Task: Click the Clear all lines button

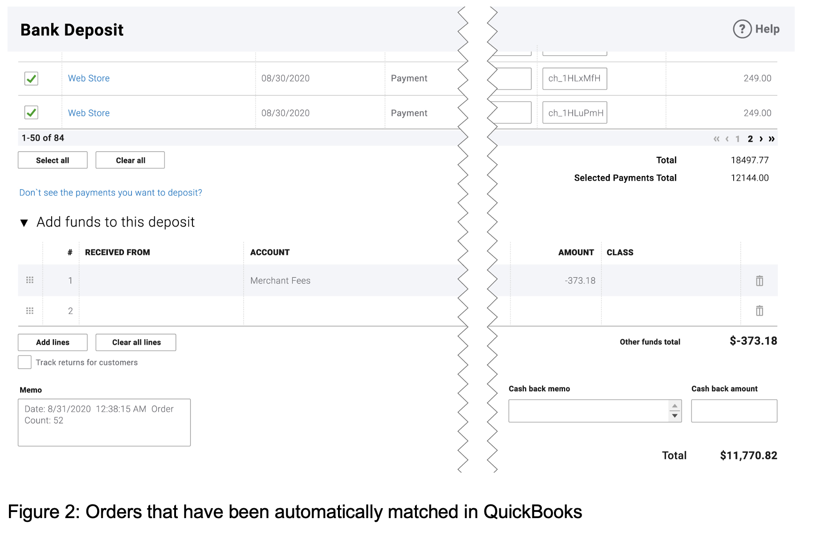Action: (x=136, y=342)
